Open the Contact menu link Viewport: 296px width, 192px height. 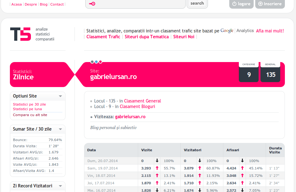[x=57, y=4]
